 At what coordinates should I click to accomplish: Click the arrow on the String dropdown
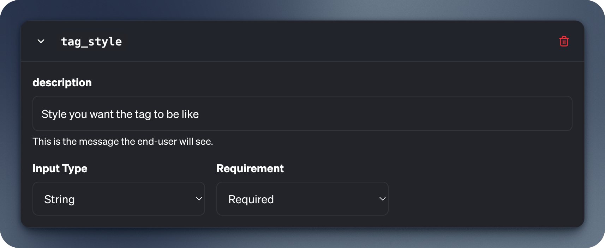[199, 199]
